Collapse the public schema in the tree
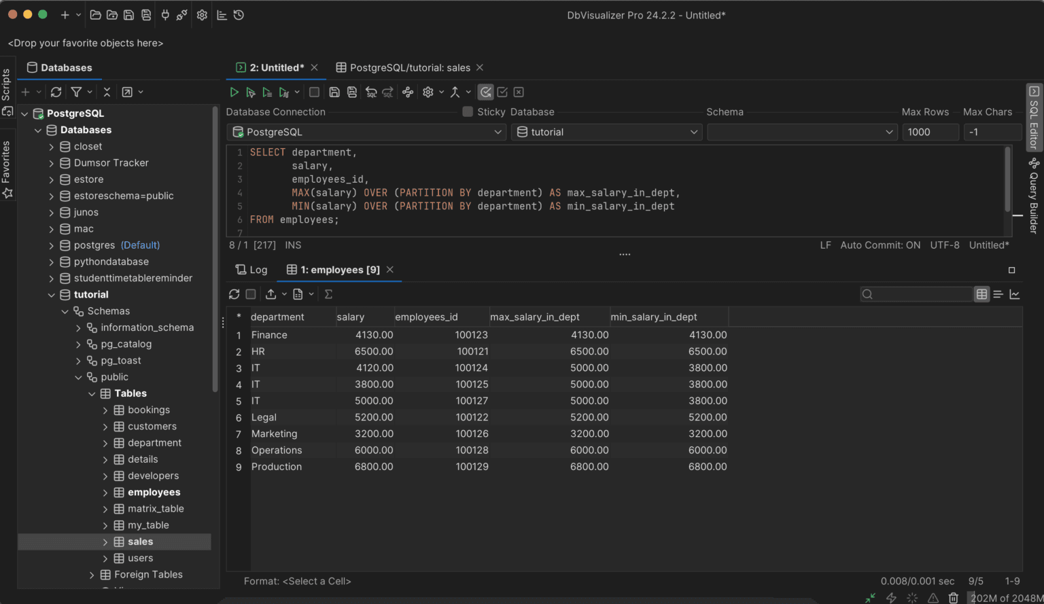1044x604 pixels. click(79, 377)
